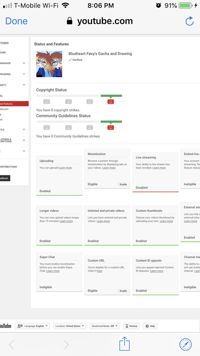Screen dimensions: 200x356
Task: Click the red happy face under Copyright Status
Action: point(111,101)
